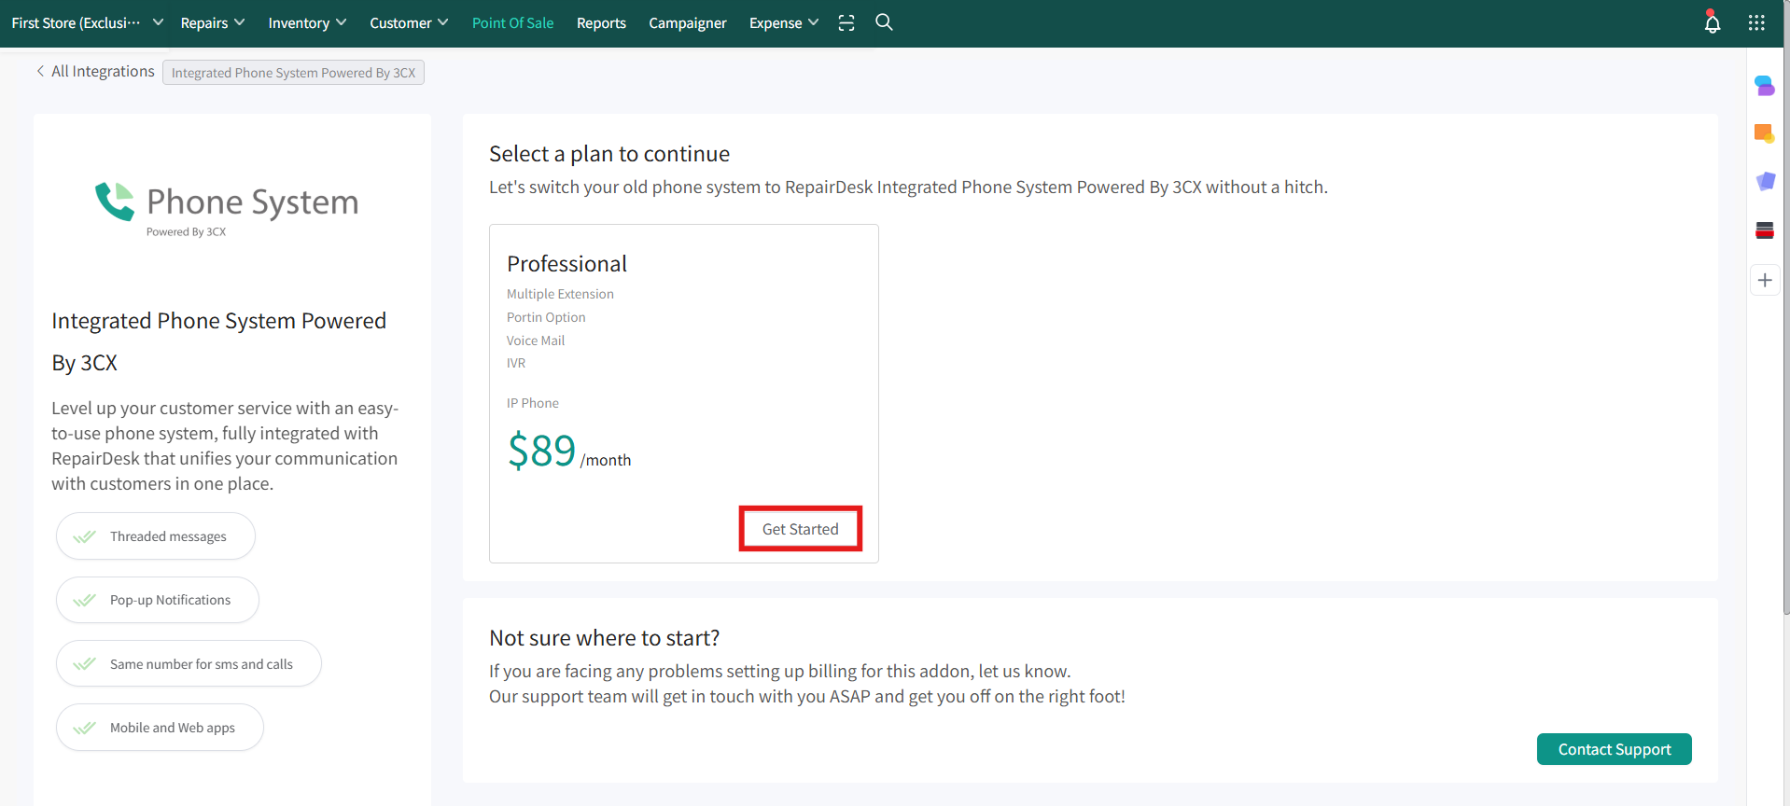Open the notifications bell icon
Viewport: 1790px width, 806px height.
coord(1712,23)
